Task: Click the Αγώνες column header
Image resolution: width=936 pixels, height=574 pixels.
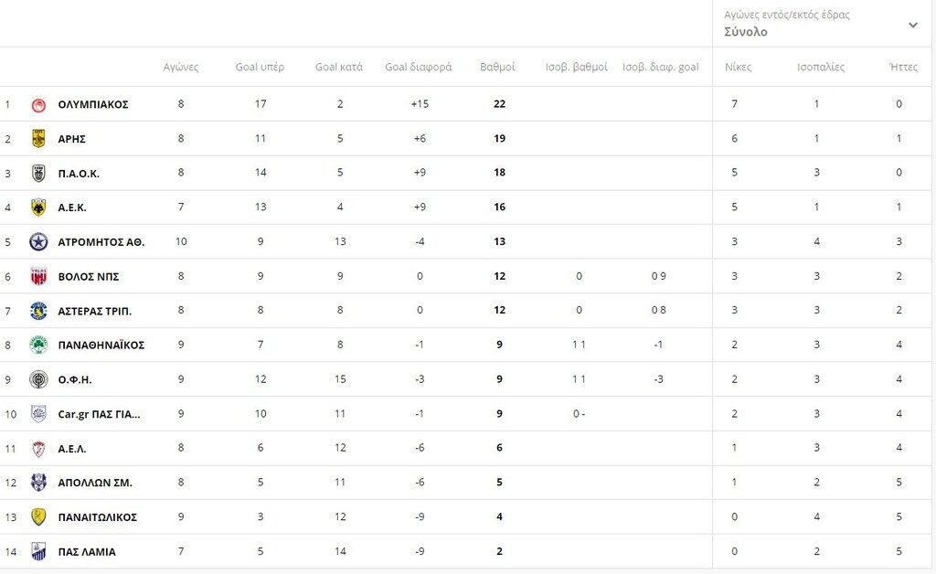Action: point(181,67)
